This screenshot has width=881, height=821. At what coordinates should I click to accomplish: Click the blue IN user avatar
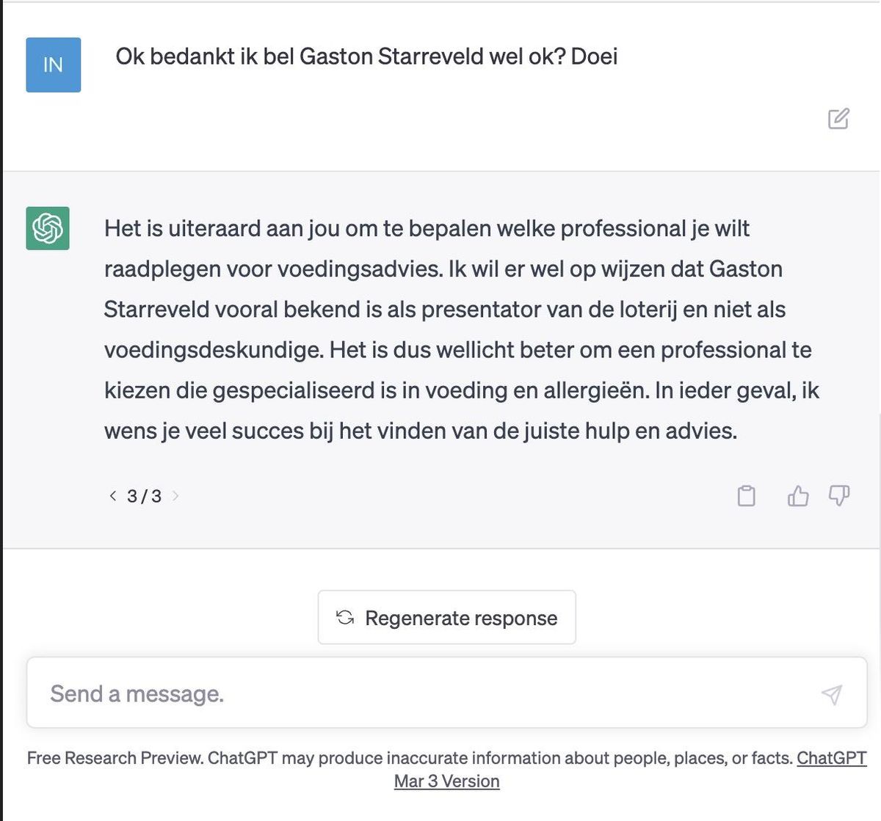(53, 65)
